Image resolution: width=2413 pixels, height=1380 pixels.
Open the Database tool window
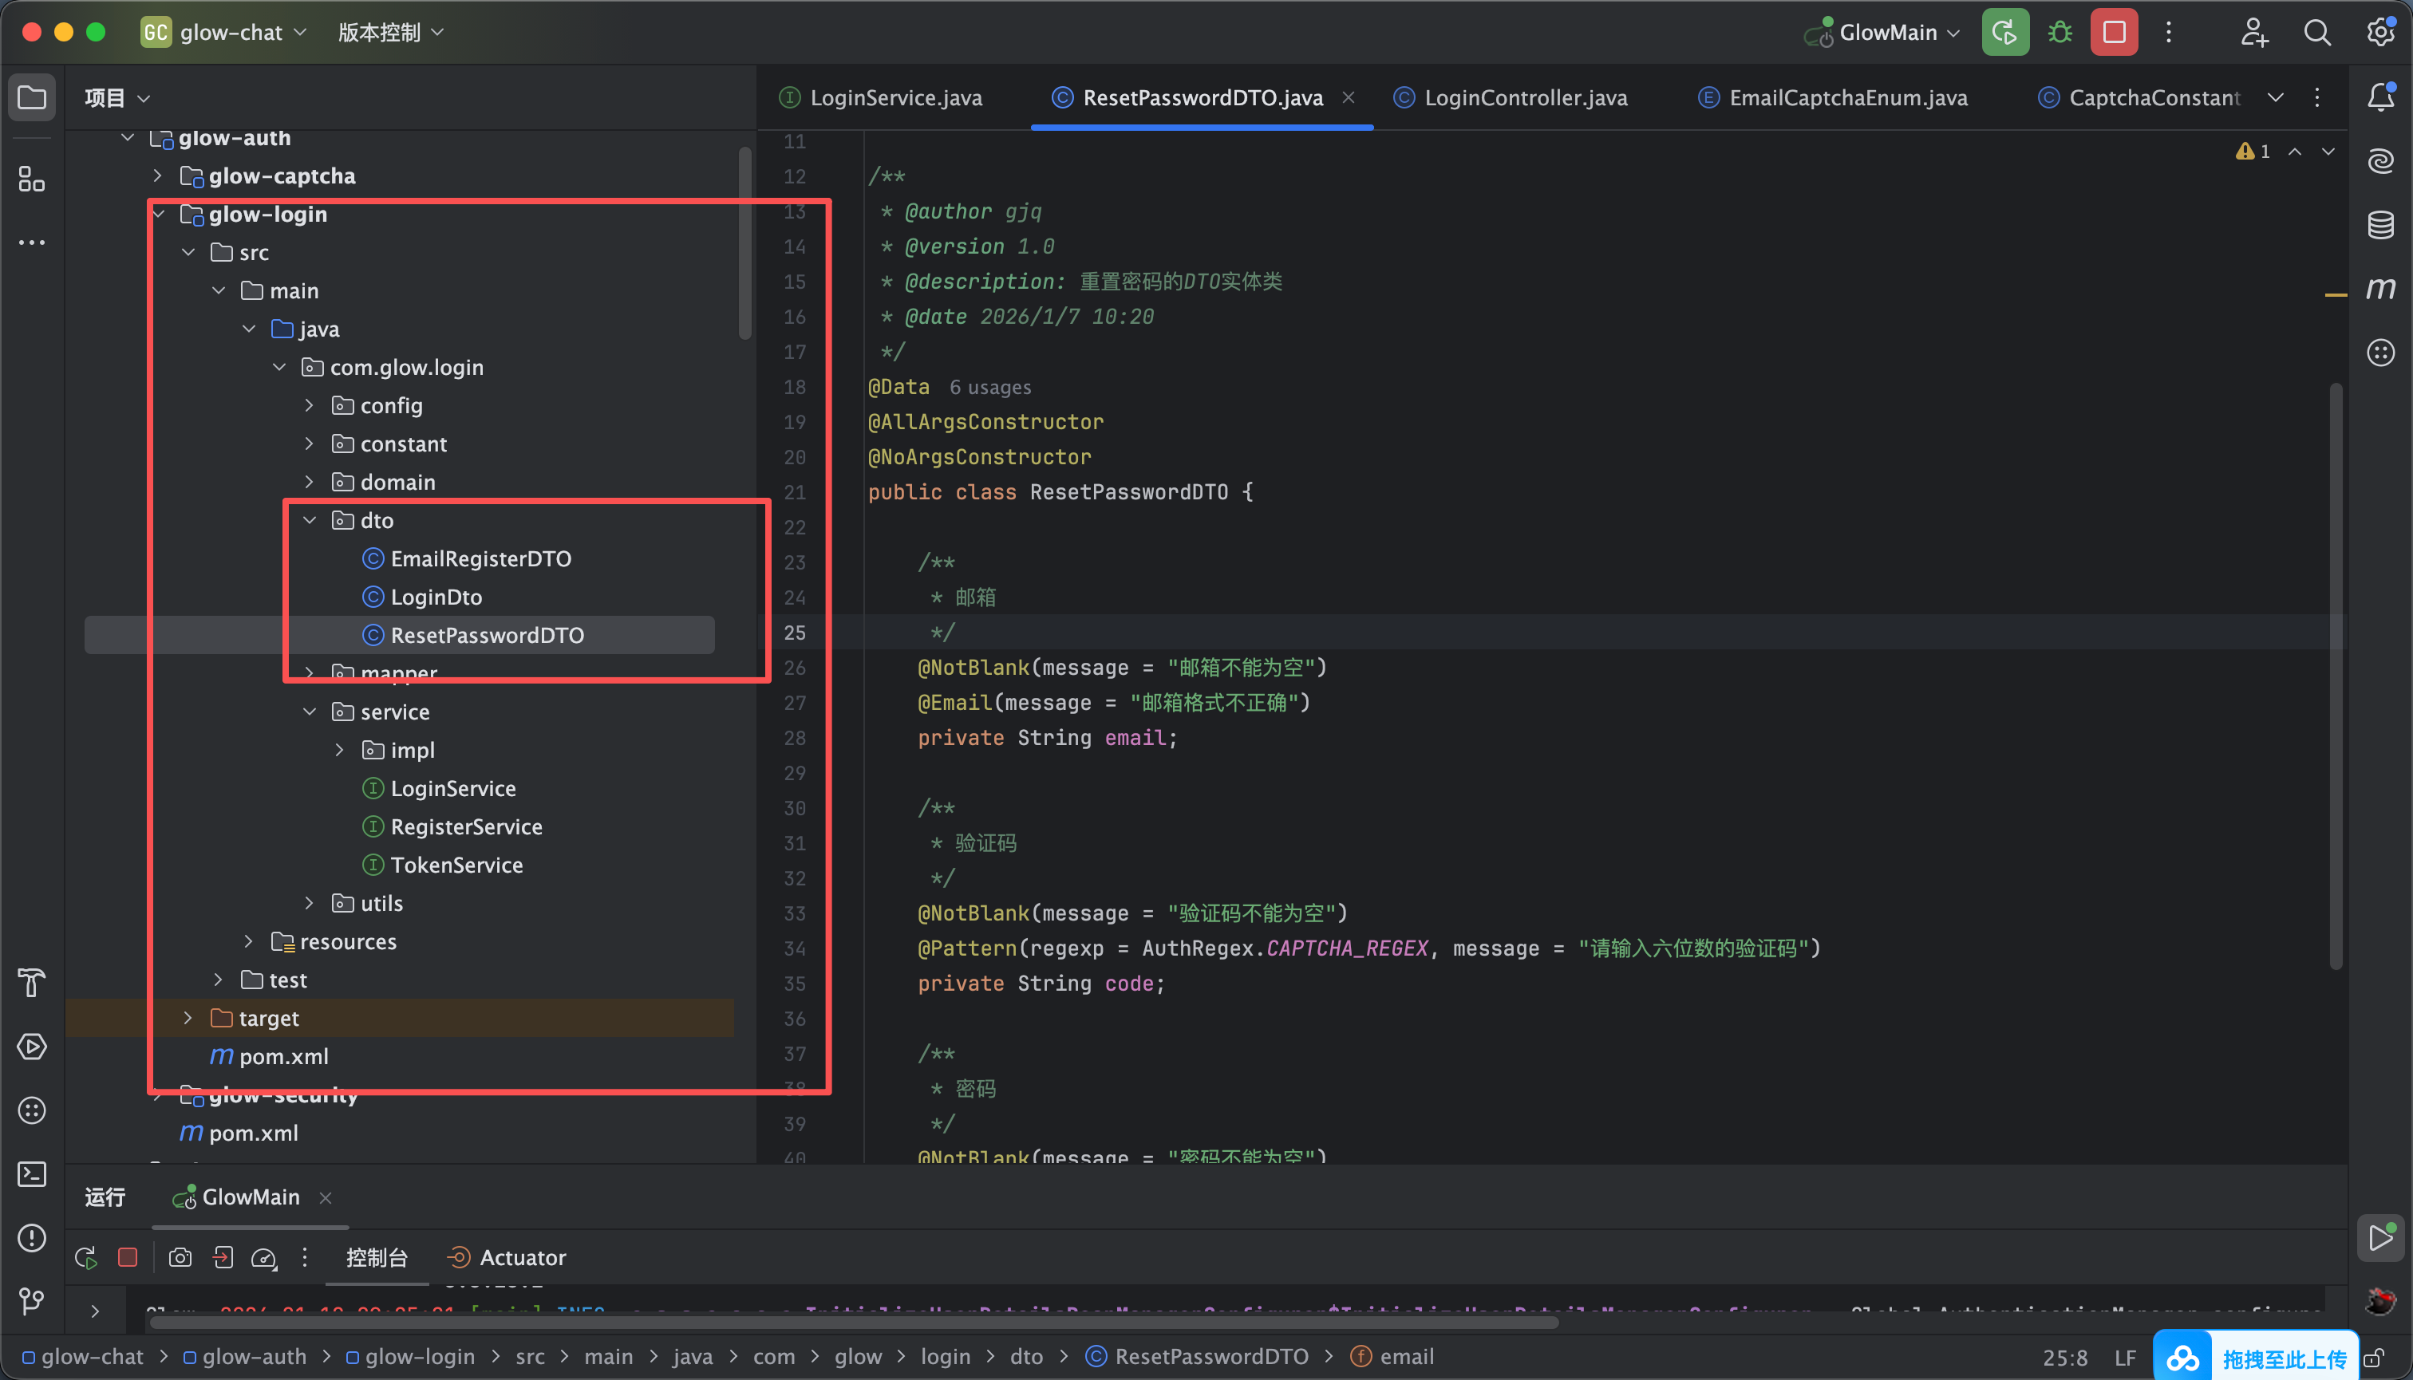click(2379, 225)
